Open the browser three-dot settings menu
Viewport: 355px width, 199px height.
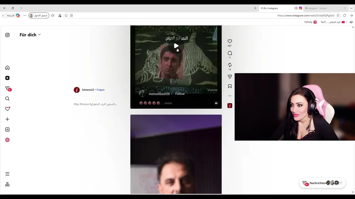[25, 15]
